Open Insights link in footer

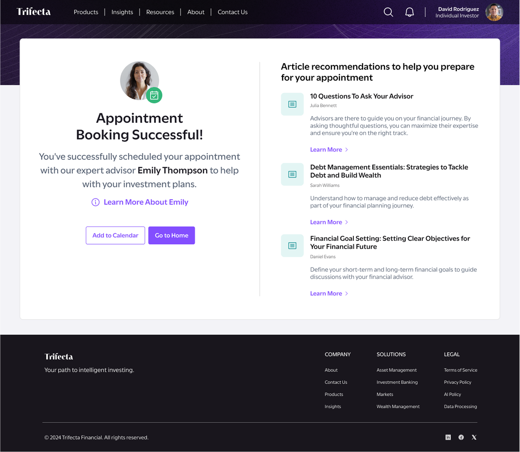click(x=333, y=407)
